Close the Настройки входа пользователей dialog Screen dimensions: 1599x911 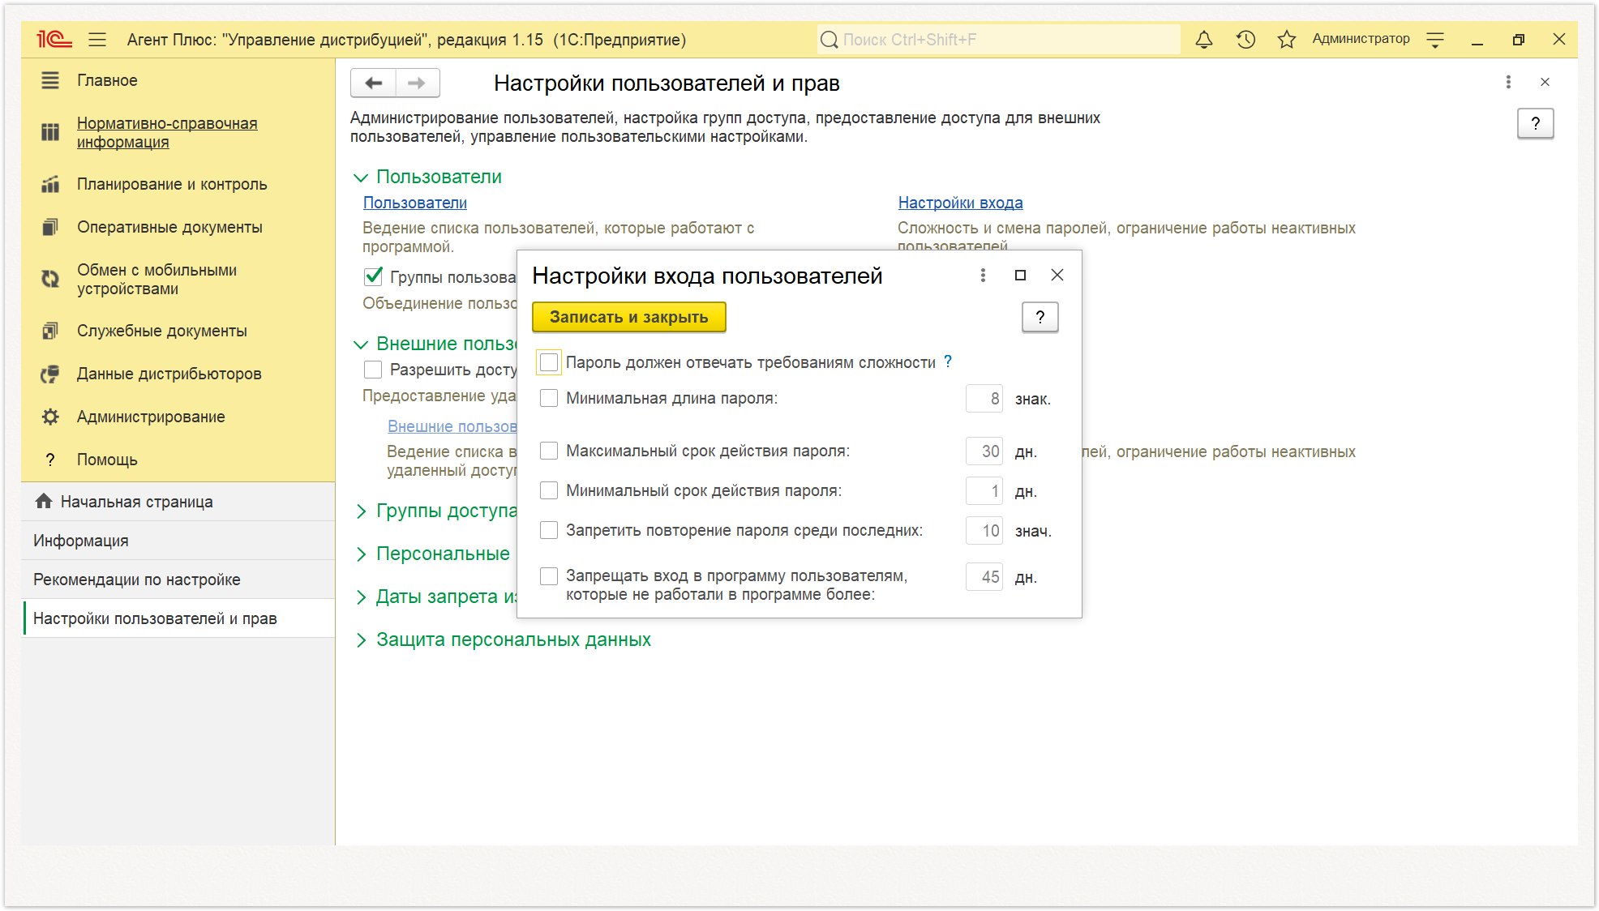[1057, 276]
